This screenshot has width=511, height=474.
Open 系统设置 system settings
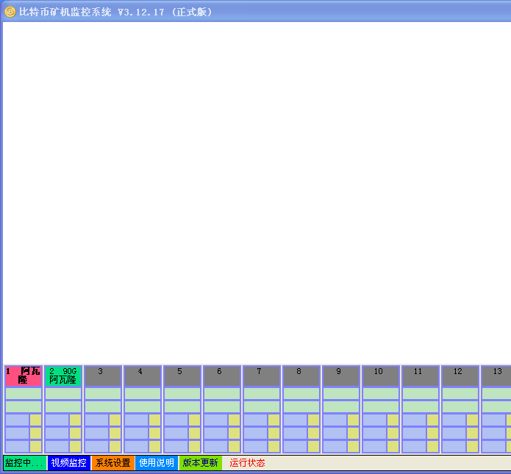coord(112,463)
